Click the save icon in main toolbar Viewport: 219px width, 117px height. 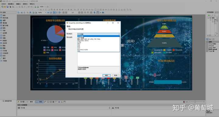pos(8,7)
